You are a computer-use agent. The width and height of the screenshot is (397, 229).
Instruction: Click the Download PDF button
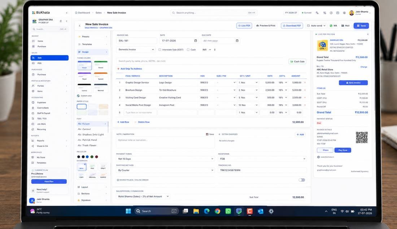(292, 26)
